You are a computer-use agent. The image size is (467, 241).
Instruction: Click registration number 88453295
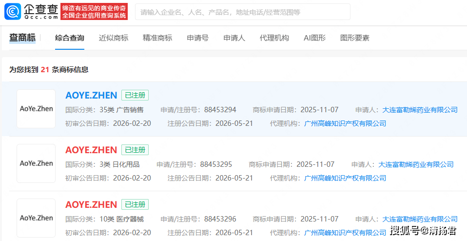click(216, 164)
